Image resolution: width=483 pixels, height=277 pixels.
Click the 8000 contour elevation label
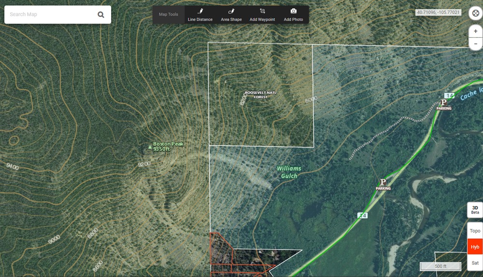tap(311, 100)
